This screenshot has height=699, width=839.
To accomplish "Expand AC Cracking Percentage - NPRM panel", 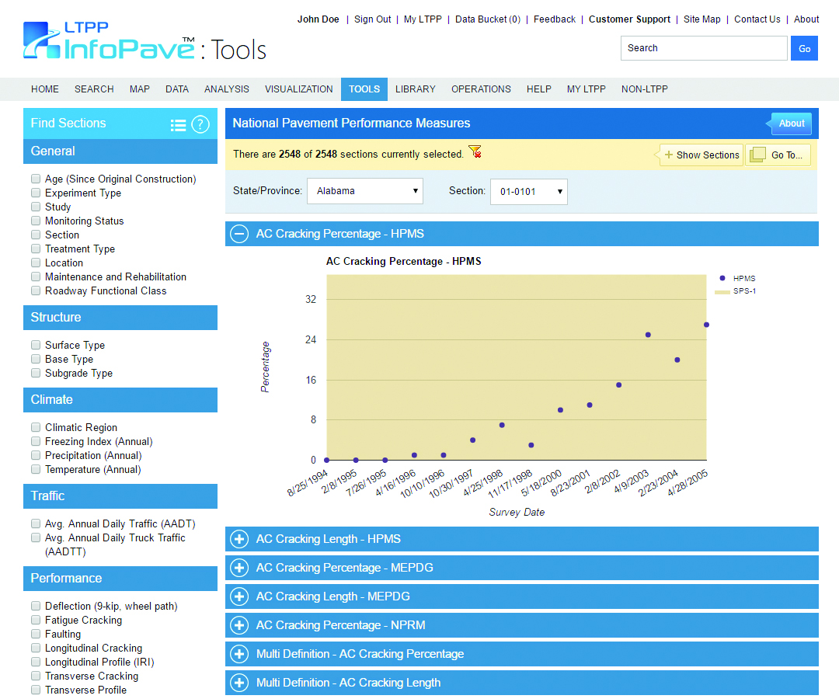I will point(239,625).
